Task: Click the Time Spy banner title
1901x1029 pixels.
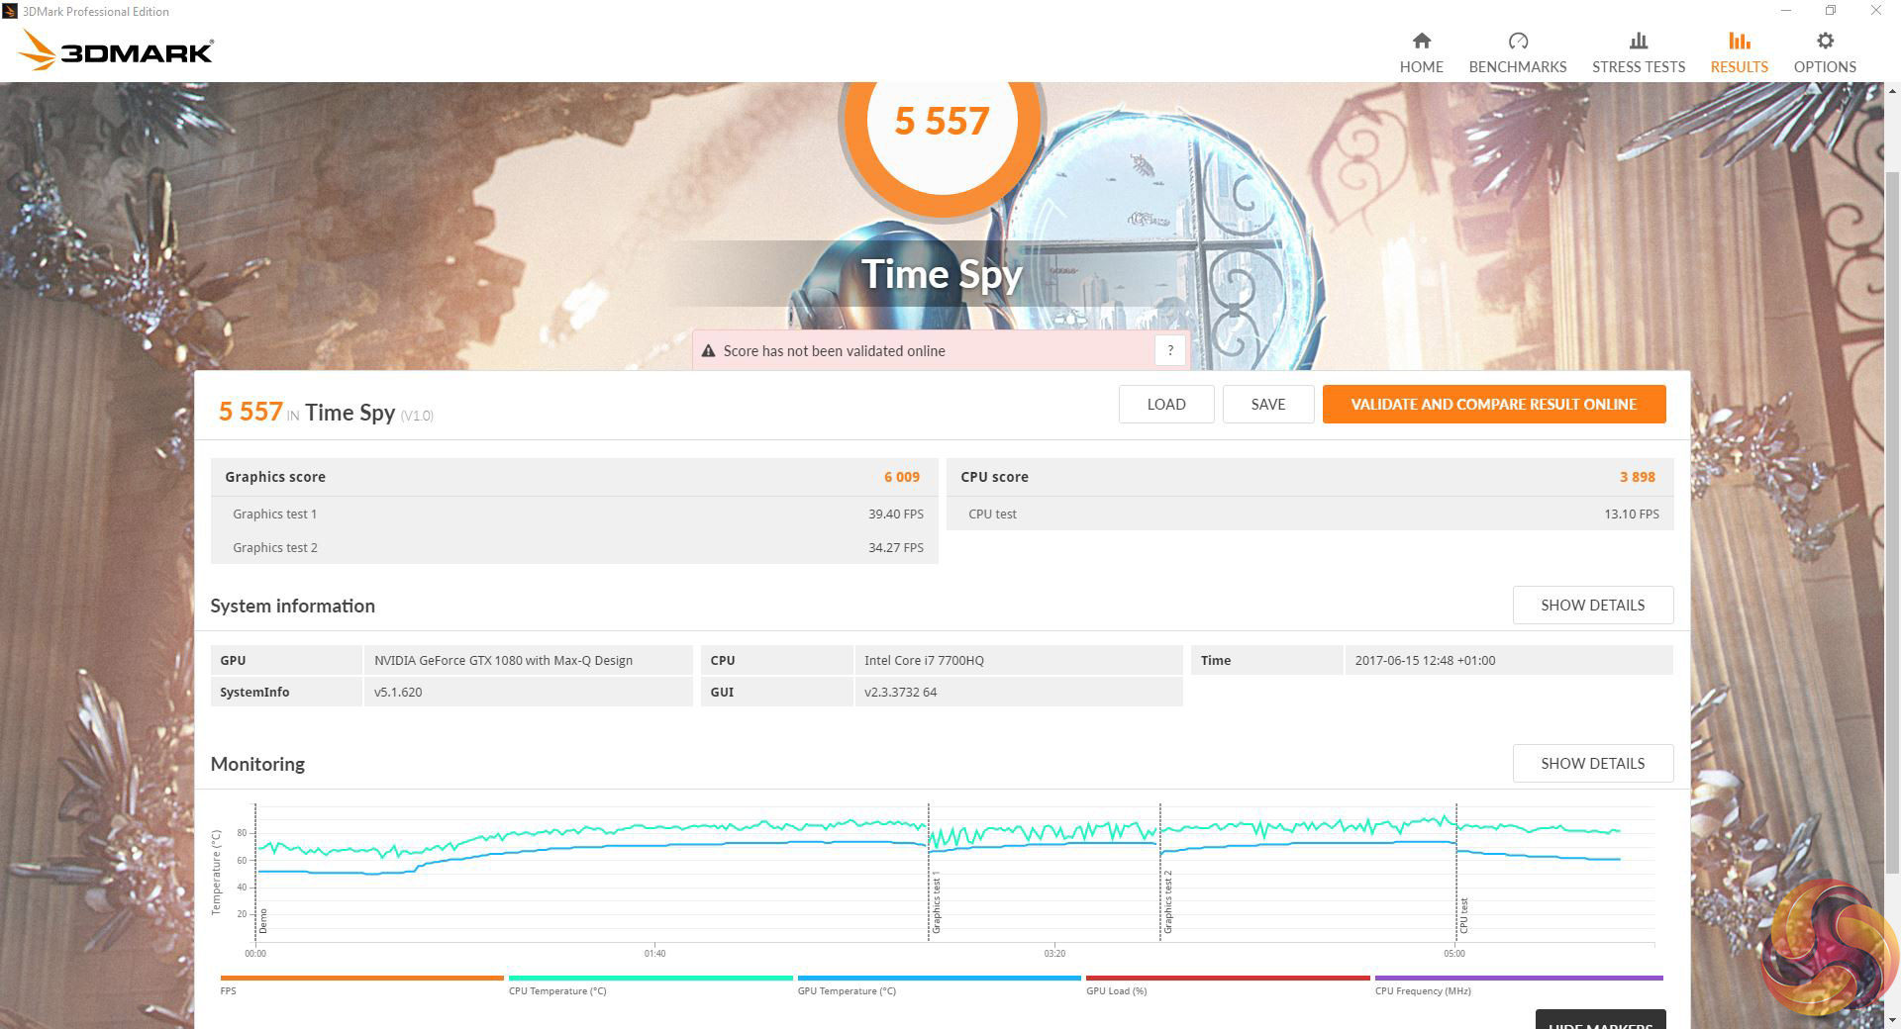Action: click(942, 274)
